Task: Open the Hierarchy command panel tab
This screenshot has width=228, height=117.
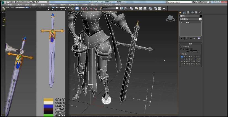Action: pos(188,13)
